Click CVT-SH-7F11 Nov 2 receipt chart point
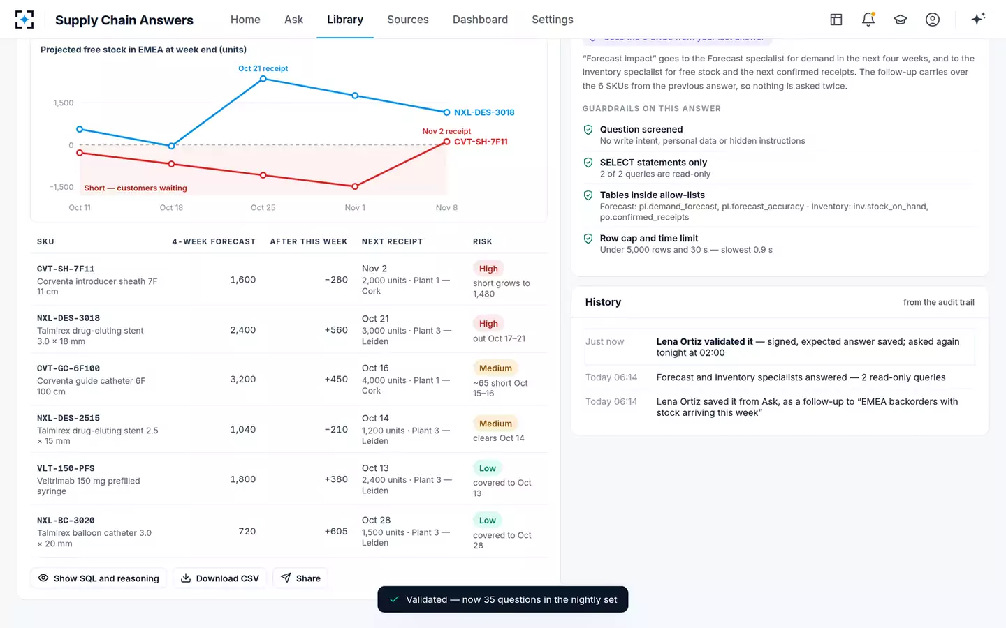This screenshot has width=1006, height=628. point(446,142)
